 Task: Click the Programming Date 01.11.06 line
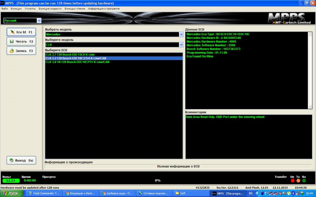point(207,53)
